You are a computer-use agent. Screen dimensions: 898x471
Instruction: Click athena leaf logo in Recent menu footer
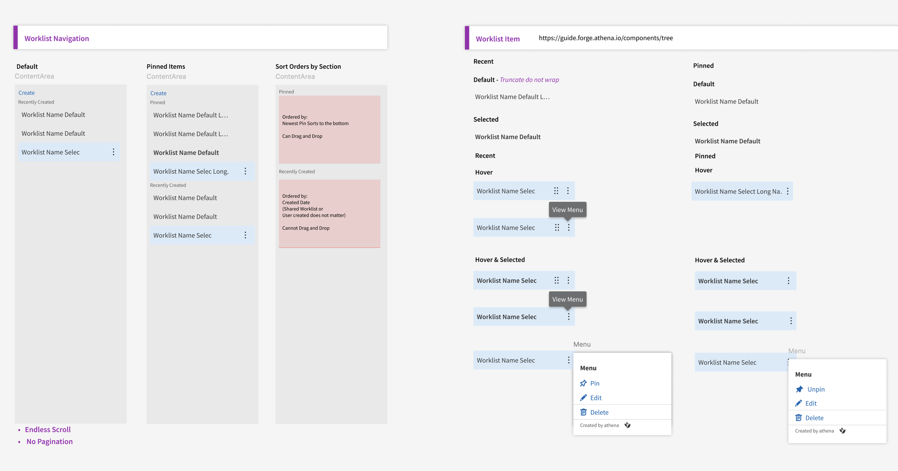tap(628, 425)
